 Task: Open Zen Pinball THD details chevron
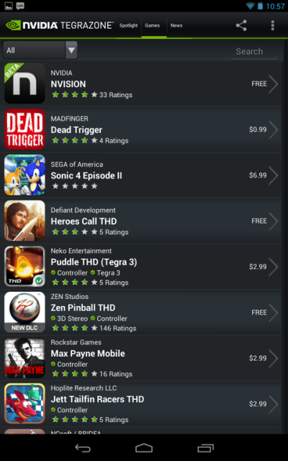[274, 313]
